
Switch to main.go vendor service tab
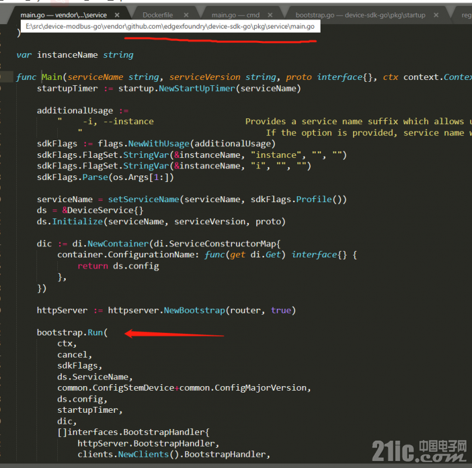[x=64, y=15]
